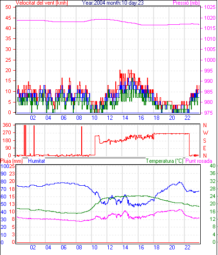Click the 360 degree tick on the wind direction axis

tap(7, 125)
